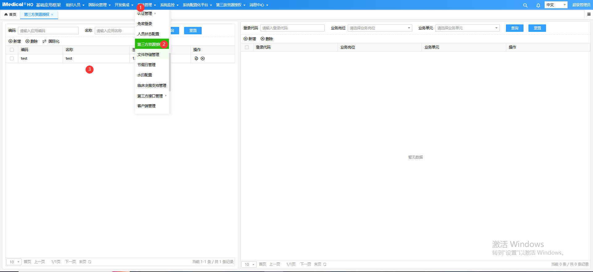Click the 超级管理员 user label
The height and width of the screenshot is (272, 593).
pyautogui.click(x=581, y=5)
